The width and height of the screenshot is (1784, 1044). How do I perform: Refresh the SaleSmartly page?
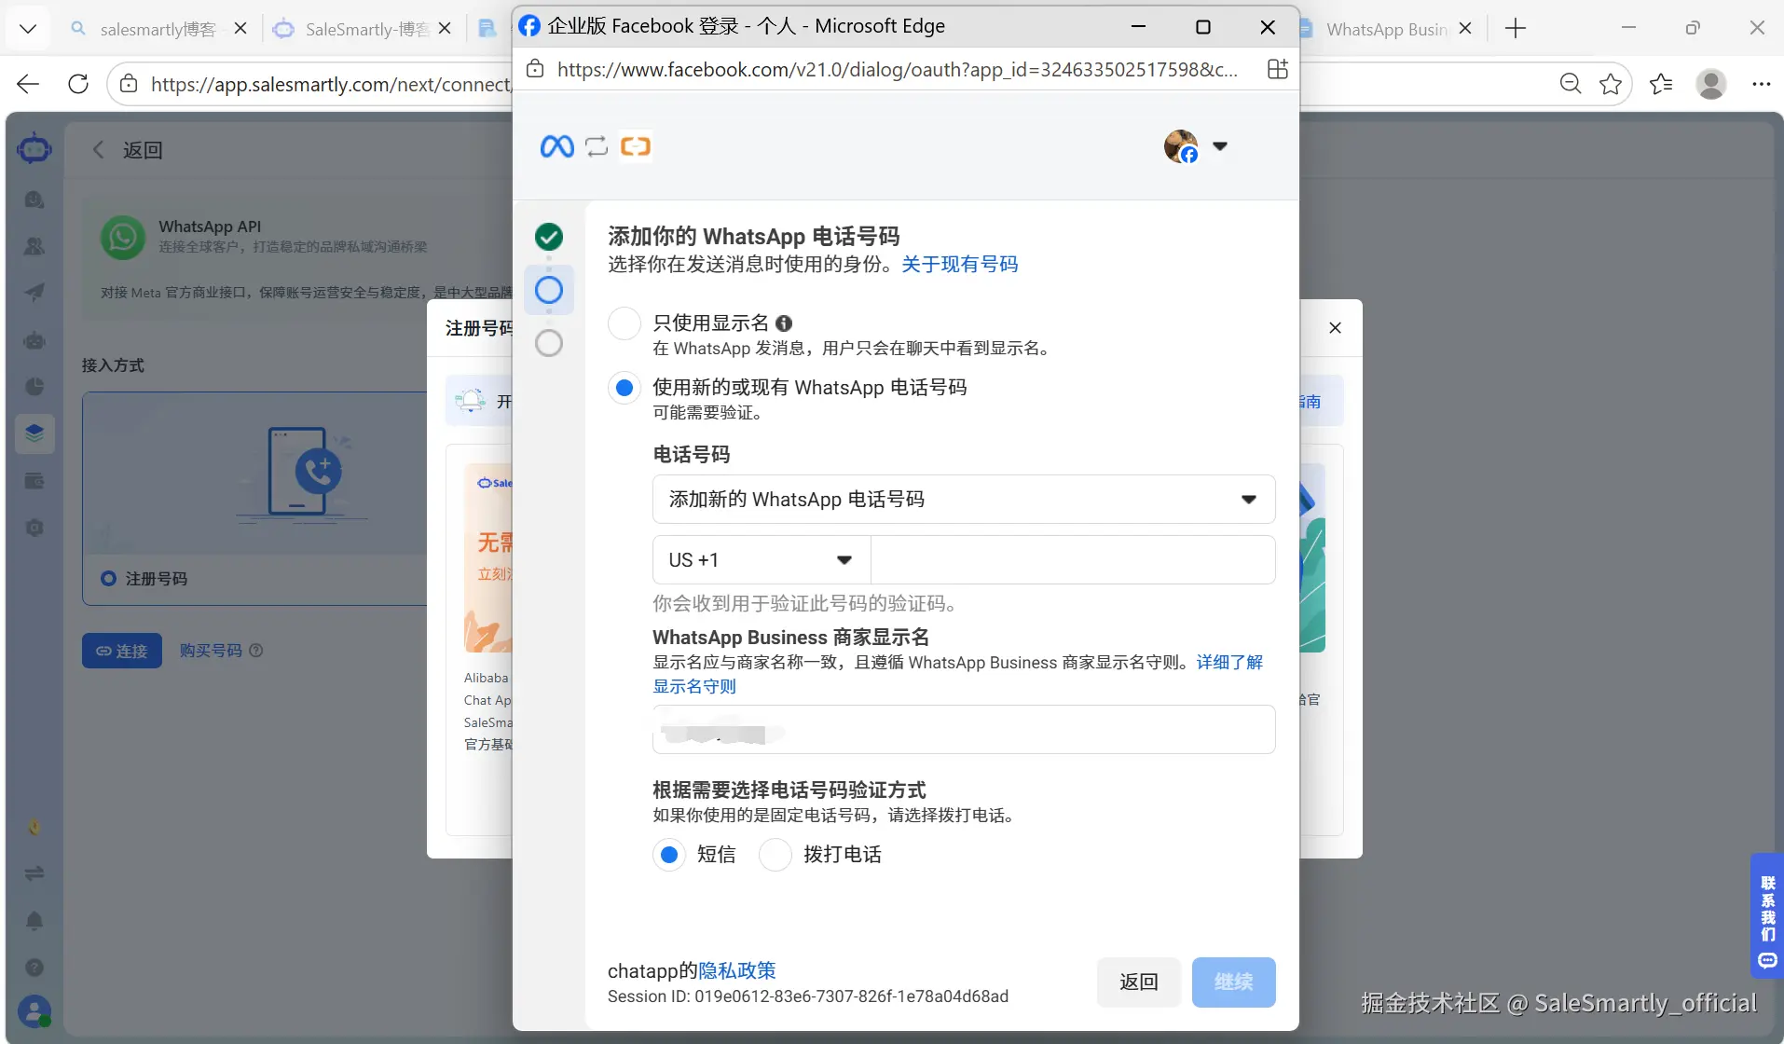click(78, 84)
